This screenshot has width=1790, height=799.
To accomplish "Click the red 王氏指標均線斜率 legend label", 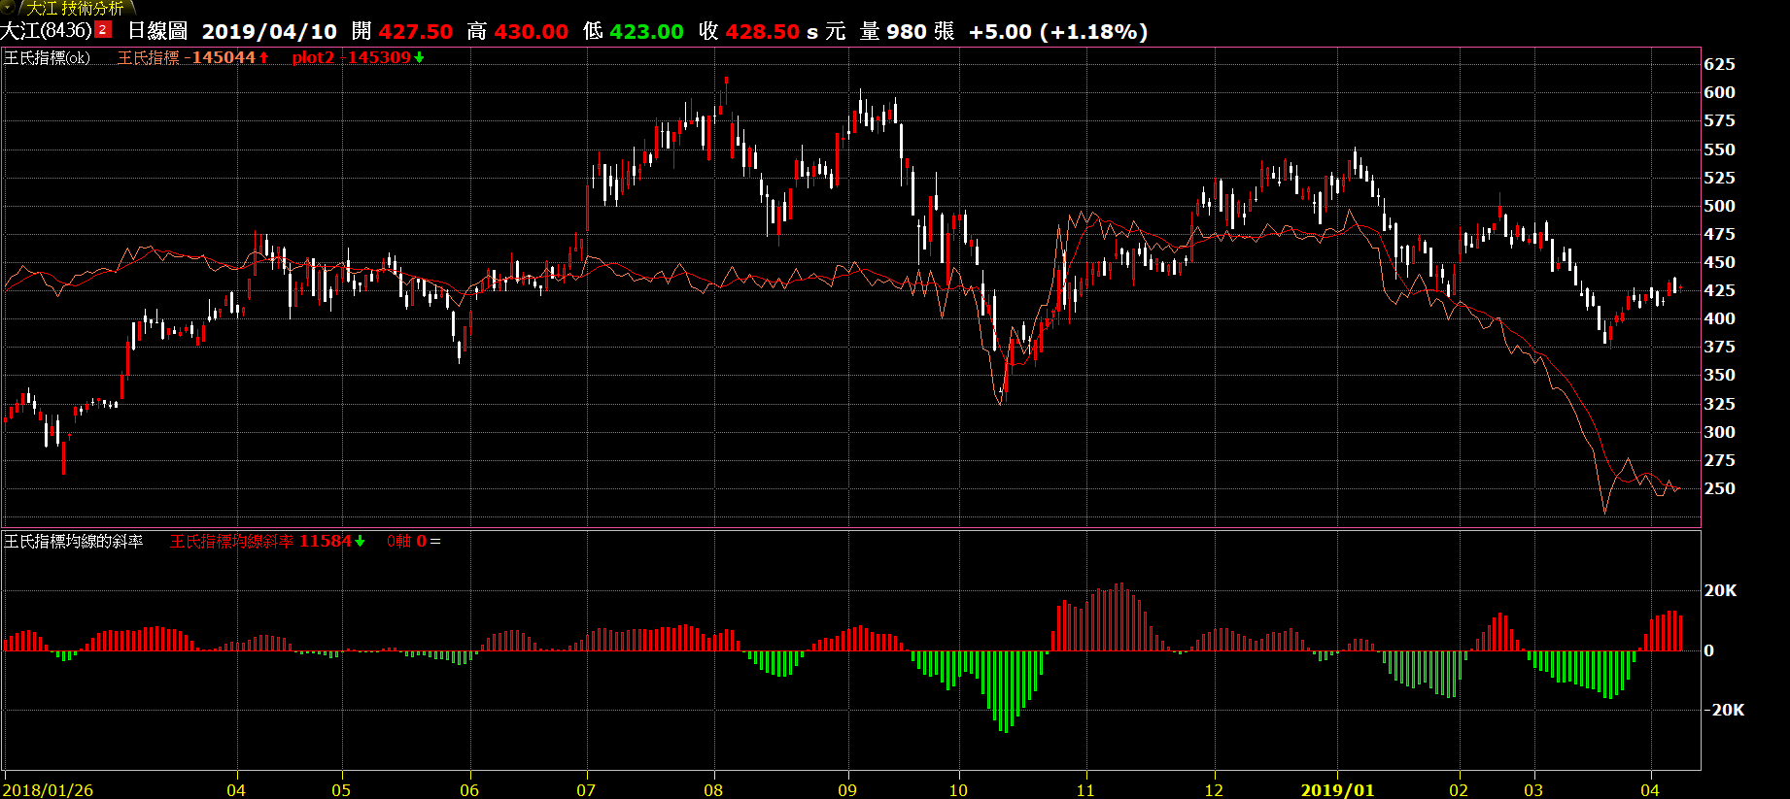I will point(231,541).
